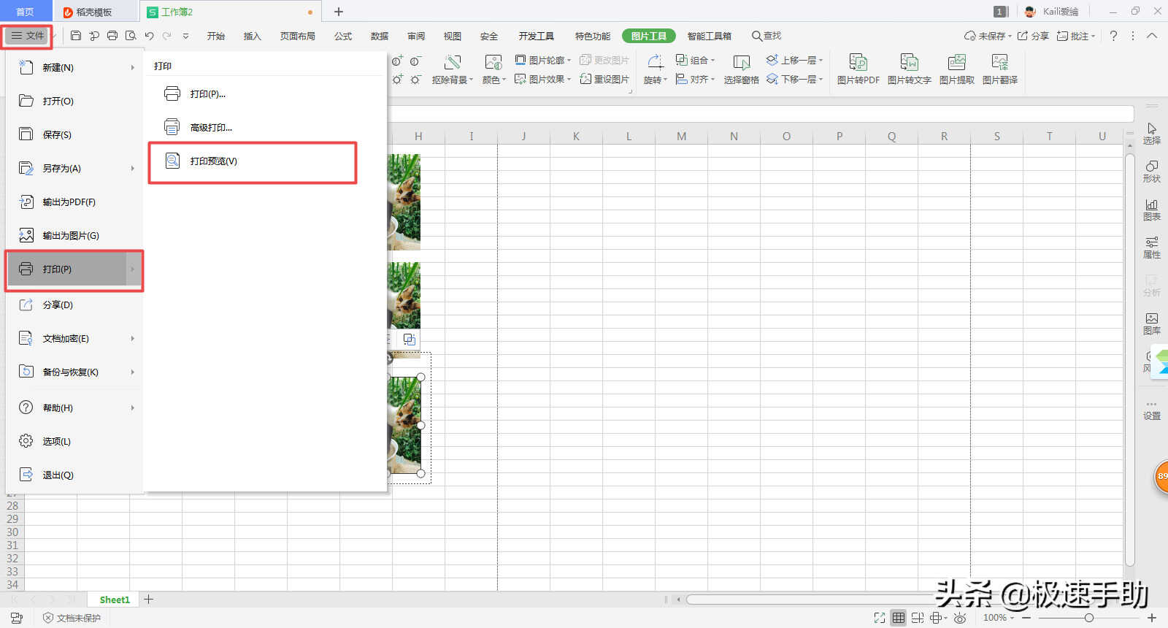
Task: Open the 旋转 rotate dropdown
Action: click(656, 70)
